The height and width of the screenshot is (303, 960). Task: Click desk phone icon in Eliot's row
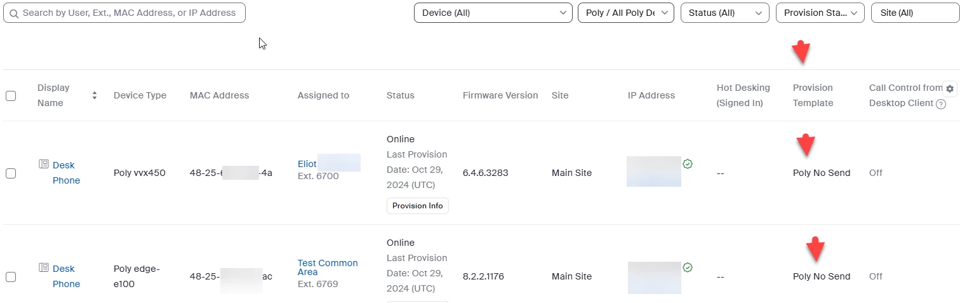tap(44, 164)
